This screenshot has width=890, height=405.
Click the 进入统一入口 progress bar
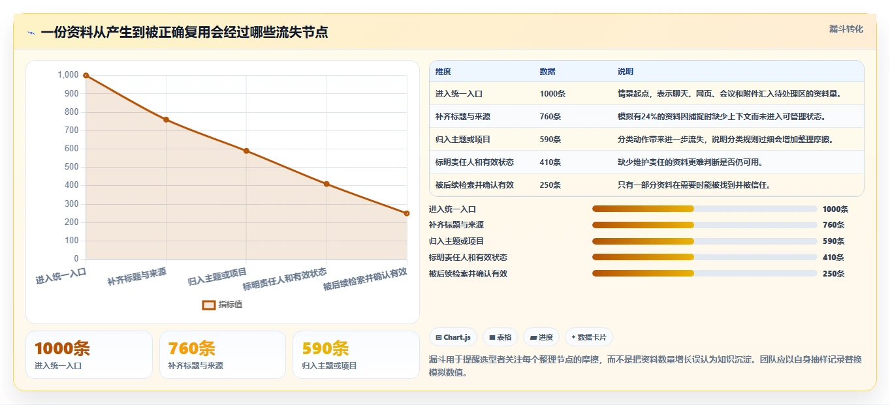tap(705, 209)
